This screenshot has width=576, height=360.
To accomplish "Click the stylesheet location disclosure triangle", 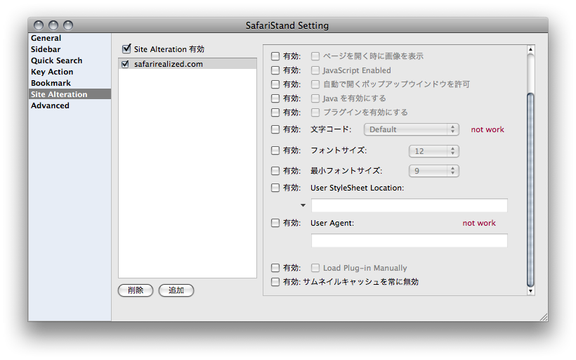I will 303,205.
